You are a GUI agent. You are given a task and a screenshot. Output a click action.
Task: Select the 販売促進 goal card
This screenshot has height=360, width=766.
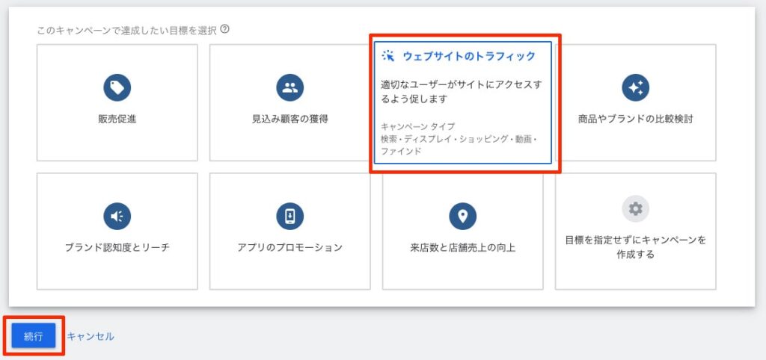[x=117, y=102]
